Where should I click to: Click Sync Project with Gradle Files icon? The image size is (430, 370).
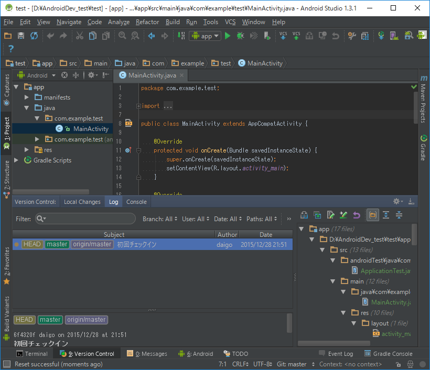pyautogui.click(x=381, y=36)
